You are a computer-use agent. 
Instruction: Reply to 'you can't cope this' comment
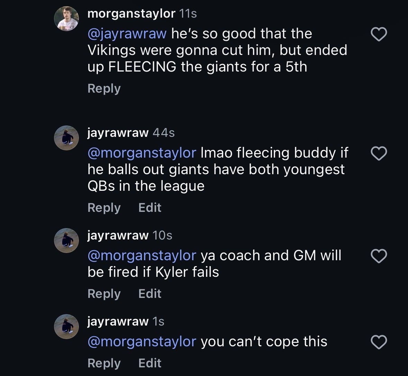click(x=104, y=363)
